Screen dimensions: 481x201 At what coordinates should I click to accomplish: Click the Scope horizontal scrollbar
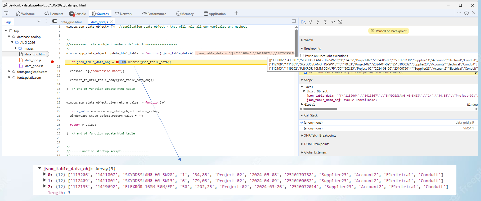tap(320, 109)
